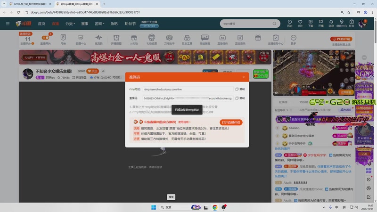Copy the 直播码 stream code

coord(240,98)
